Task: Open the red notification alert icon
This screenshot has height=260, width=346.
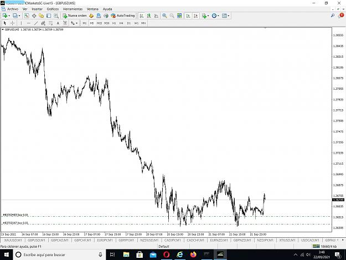Action: (x=341, y=16)
